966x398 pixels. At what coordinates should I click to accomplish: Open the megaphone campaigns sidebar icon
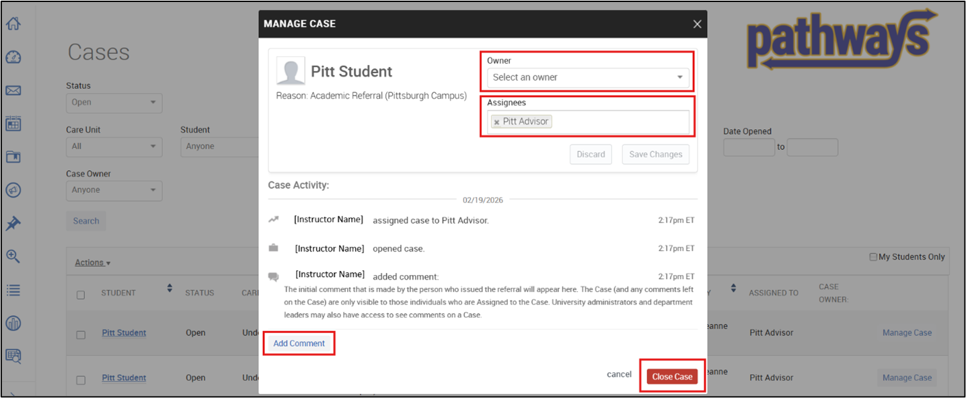(x=13, y=190)
